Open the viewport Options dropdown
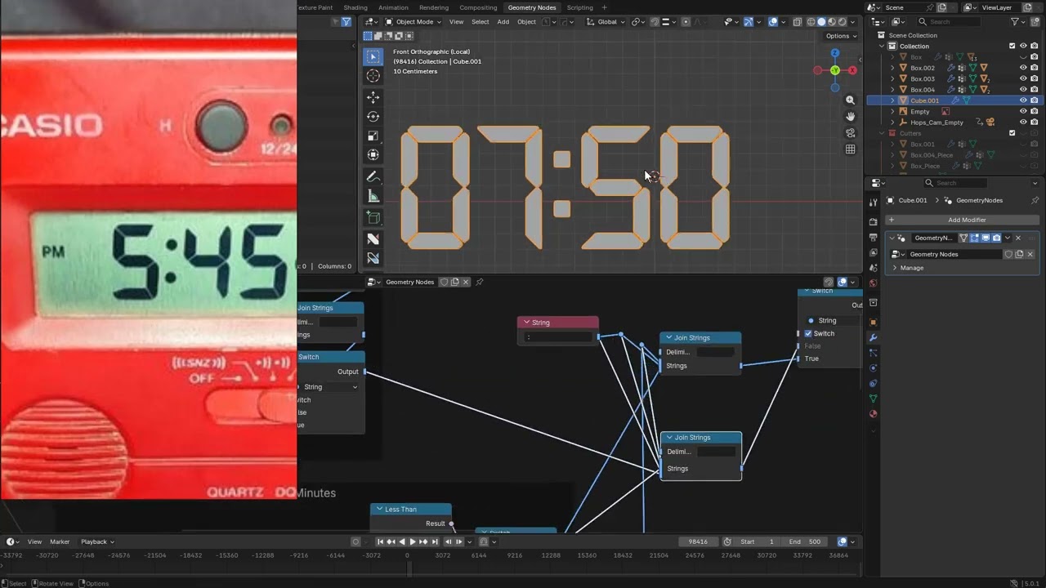Image resolution: width=1046 pixels, height=588 pixels. 841,36
